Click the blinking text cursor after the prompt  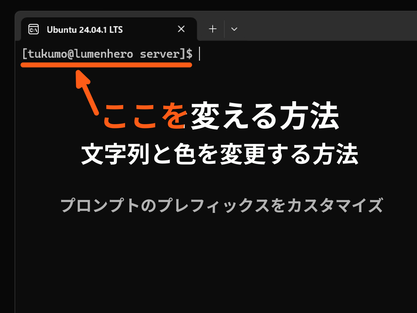pos(199,54)
